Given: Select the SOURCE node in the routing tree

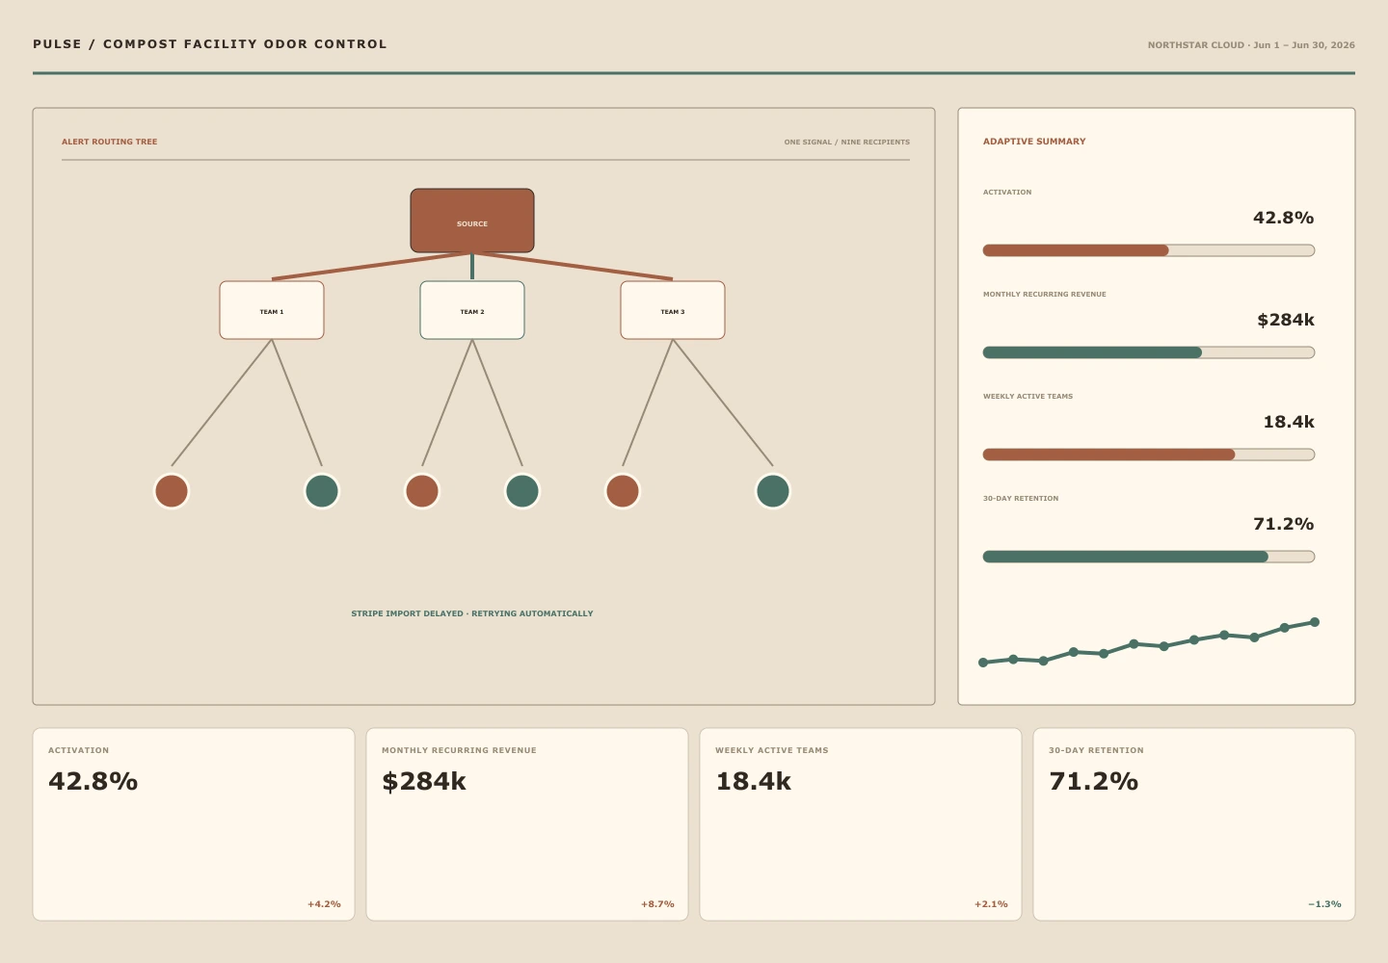Looking at the screenshot, I should 472,221.
